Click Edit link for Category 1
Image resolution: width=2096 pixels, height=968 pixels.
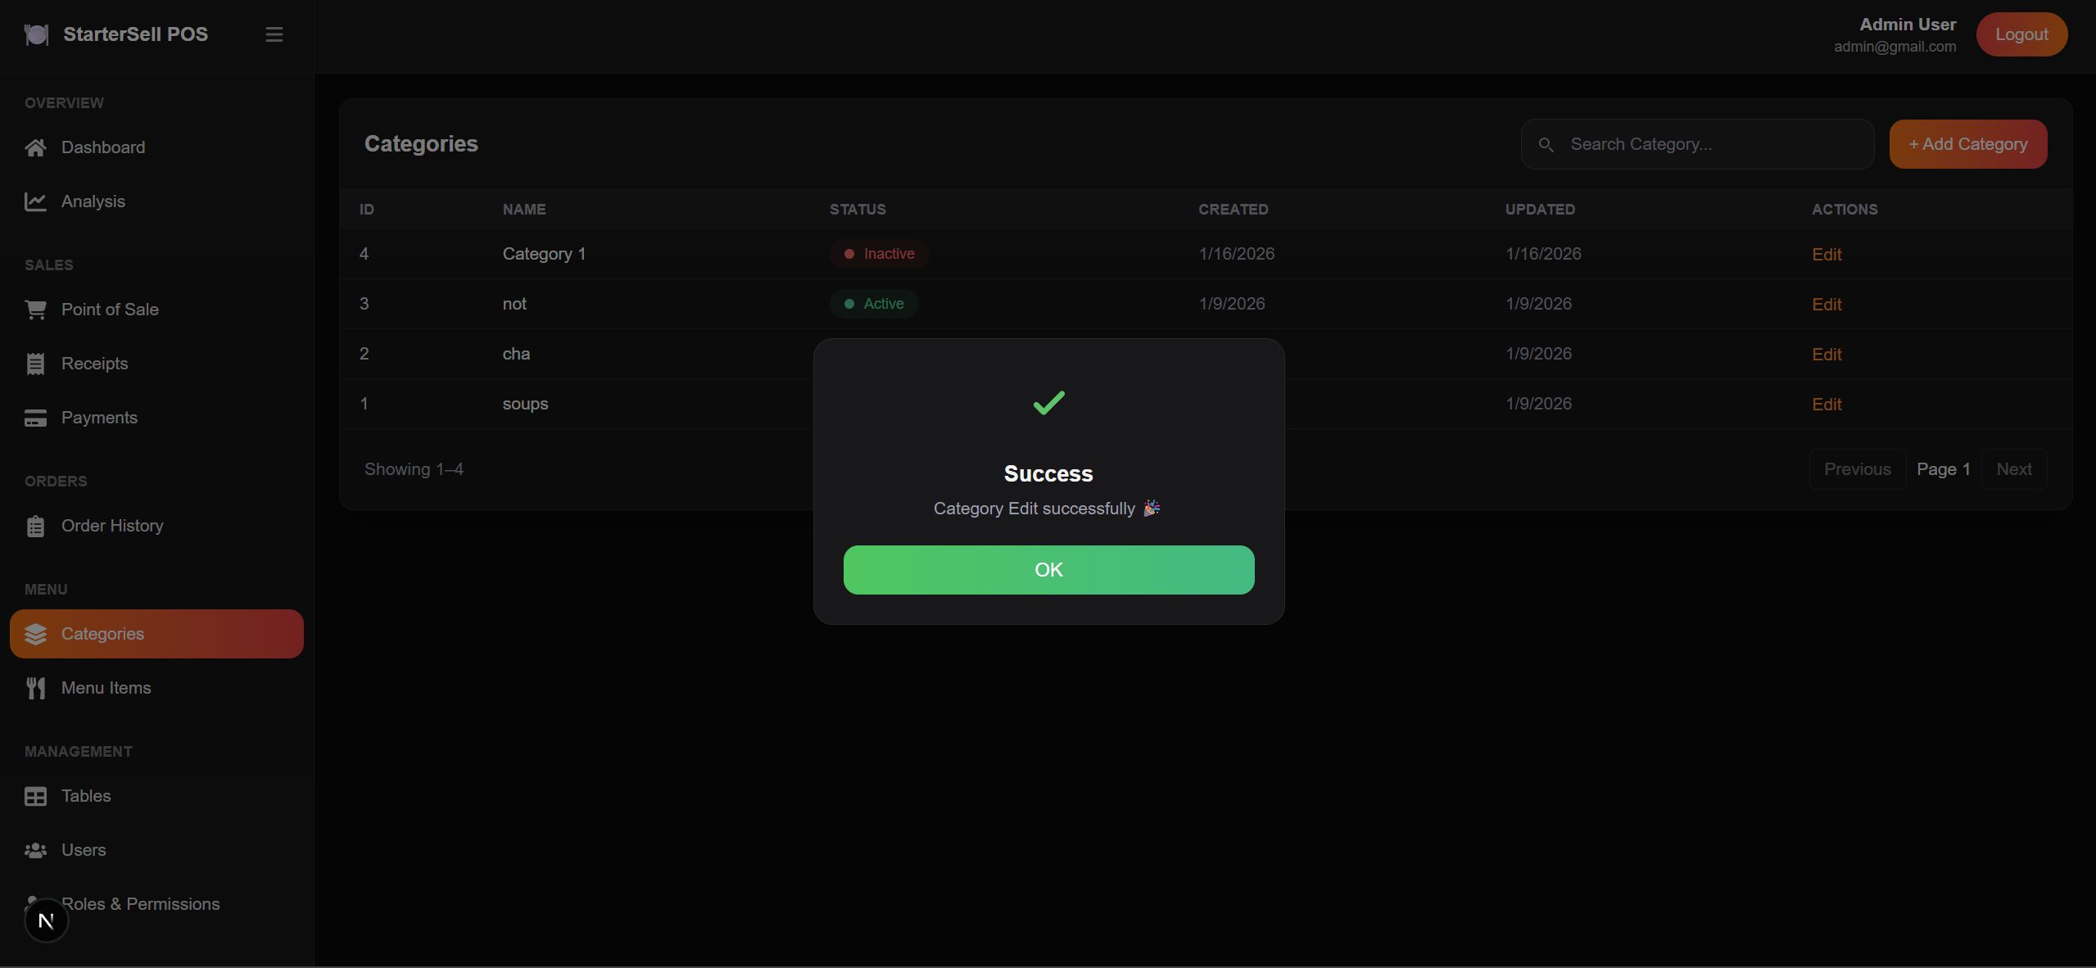pyautogui.click(x=1826, y=255)
